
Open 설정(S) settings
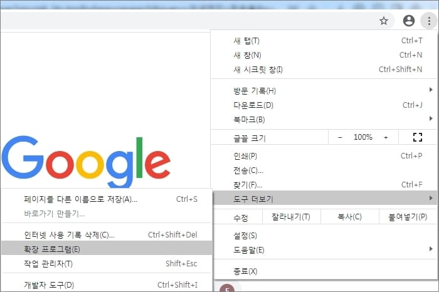[325, 236]
